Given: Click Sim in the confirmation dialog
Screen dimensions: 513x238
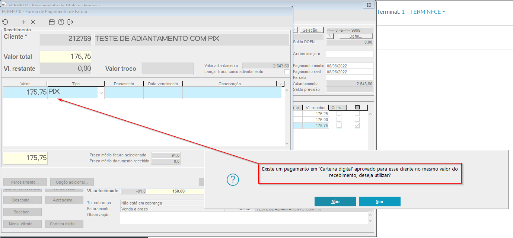Looking at the screenshot, I should (380, 201).
